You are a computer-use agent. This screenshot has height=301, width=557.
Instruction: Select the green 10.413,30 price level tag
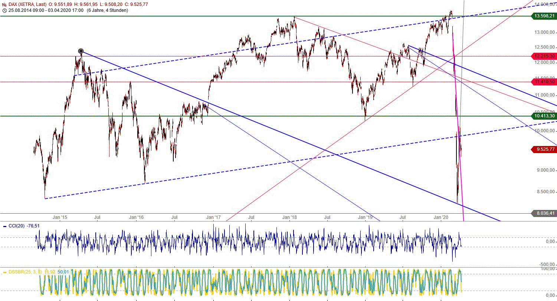(544, 116)
